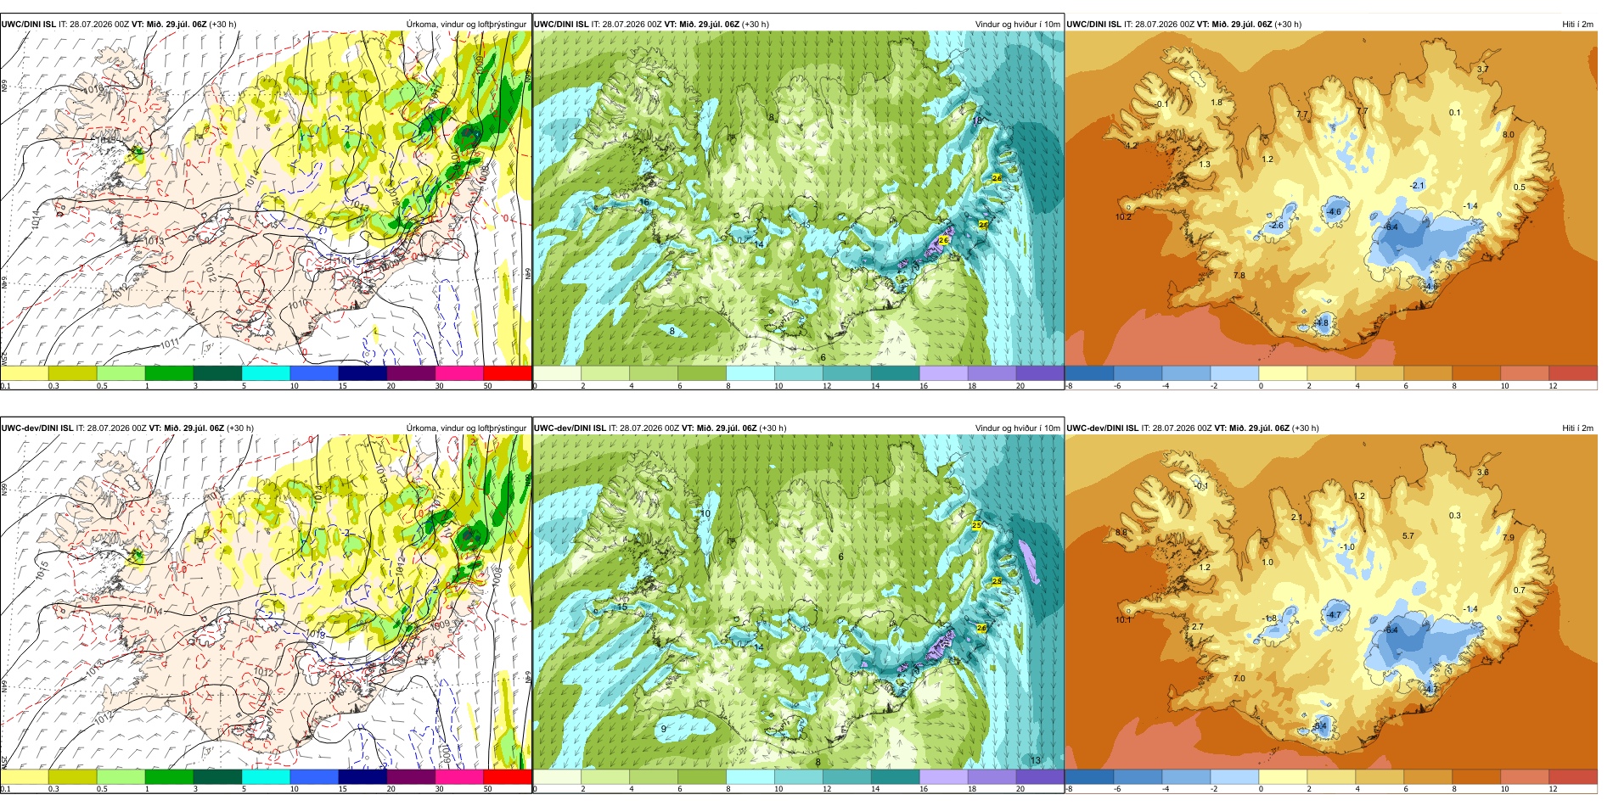Click the 'Hiti í 2m' title on UWC-dev map
The image size is (1613, 806).
pos(1577,428)
